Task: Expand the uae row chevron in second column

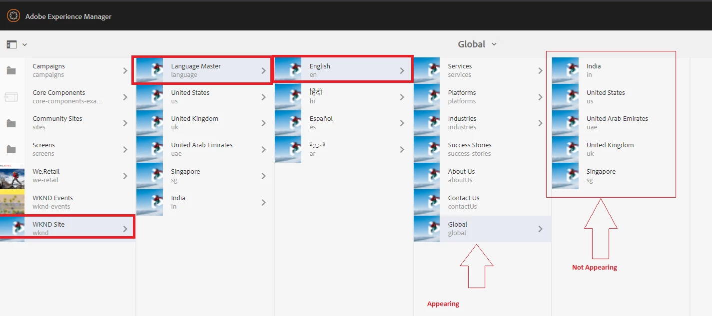Action: point(264,150)
